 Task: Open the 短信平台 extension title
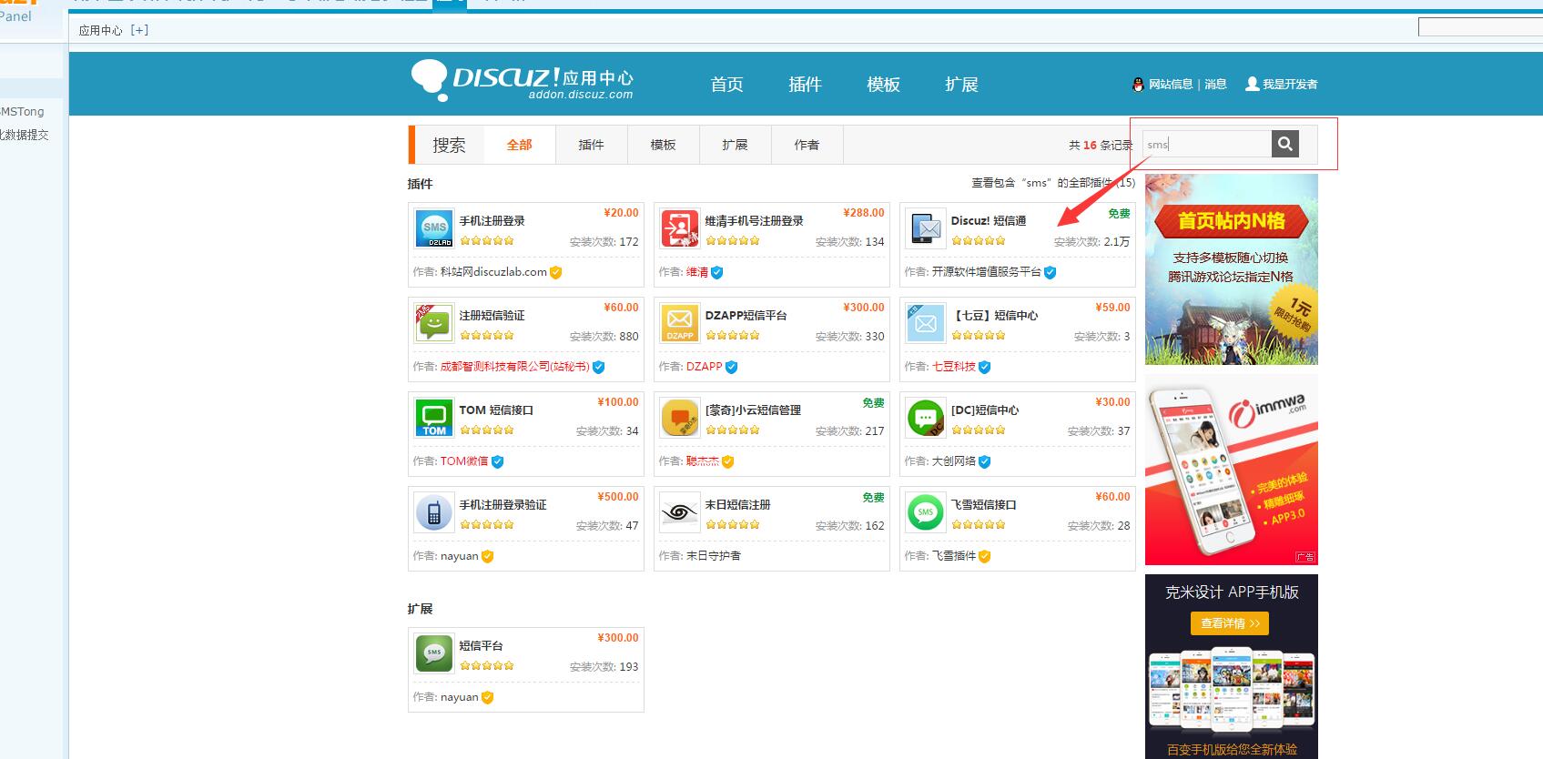click(481, 646)
